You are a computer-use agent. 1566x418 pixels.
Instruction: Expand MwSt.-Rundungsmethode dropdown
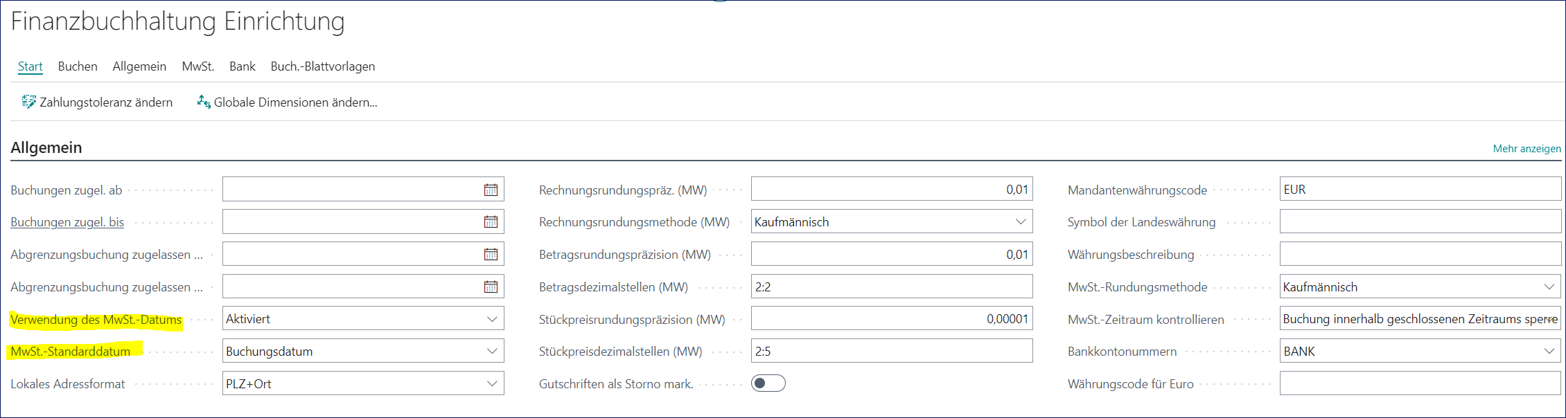point(1549,287)
